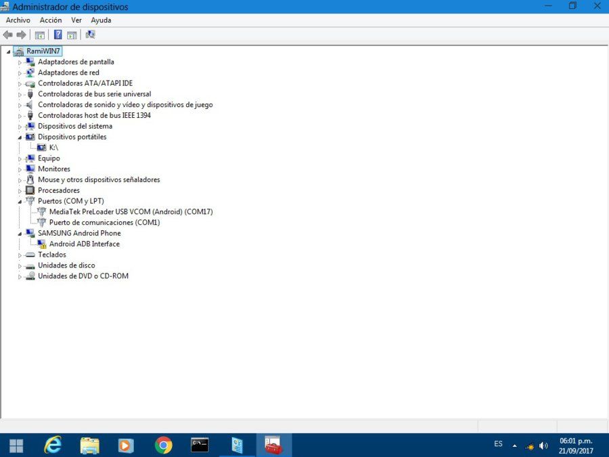Select the Adaptadores de pantalla icon
The image size is (609, 457).
(x=30, y=62)
